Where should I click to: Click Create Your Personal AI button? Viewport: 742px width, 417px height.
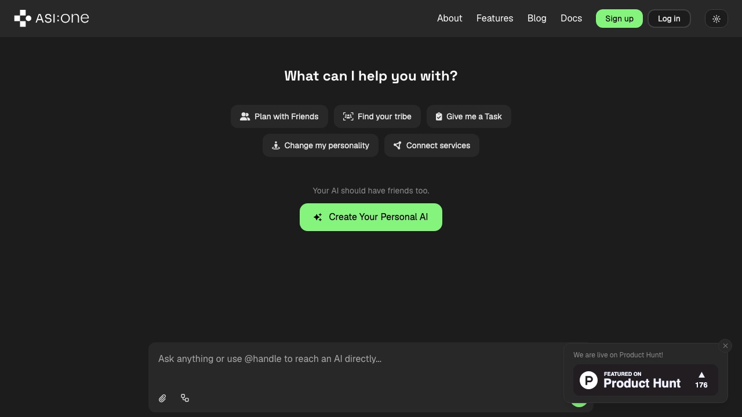point(371,217)
